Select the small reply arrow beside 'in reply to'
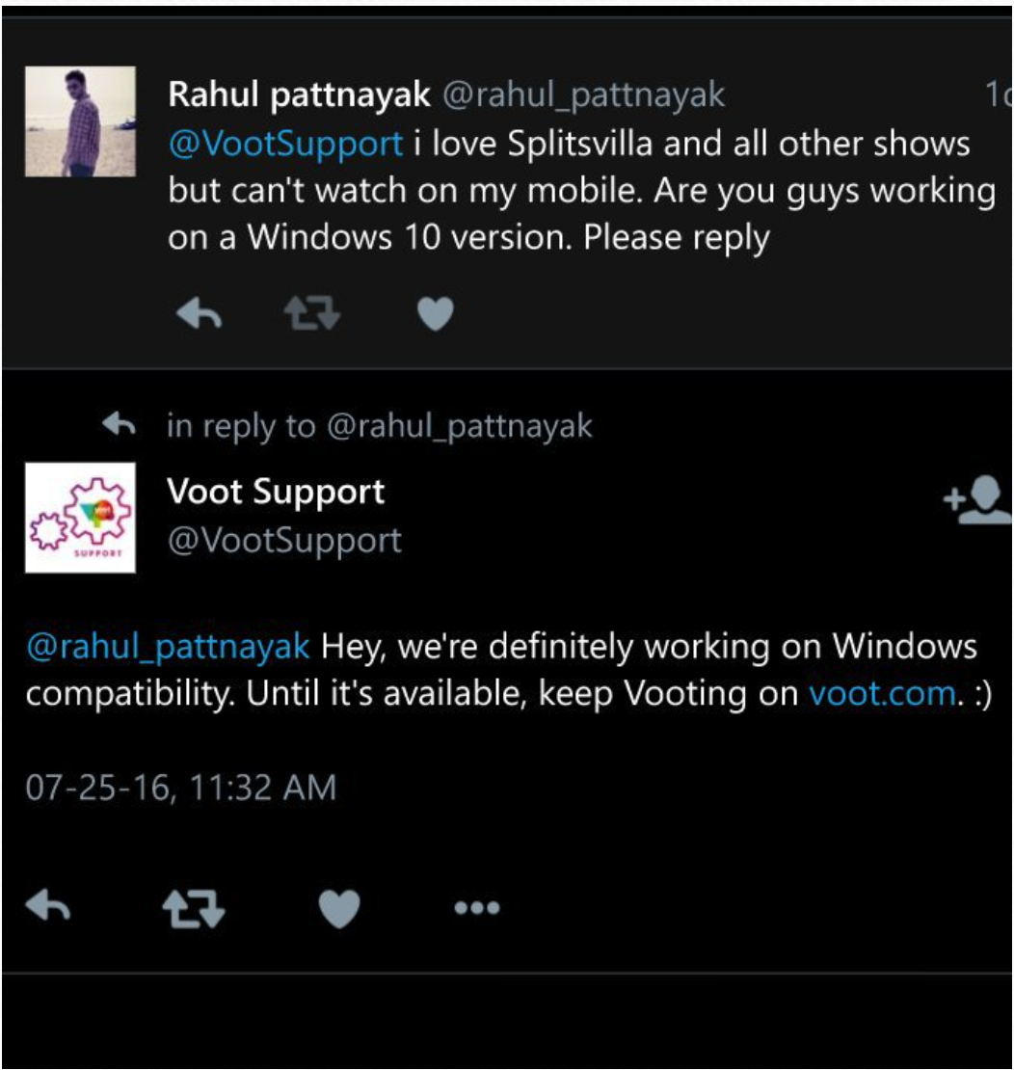This screenshot has width=1014, height=1070. point(119,424)
